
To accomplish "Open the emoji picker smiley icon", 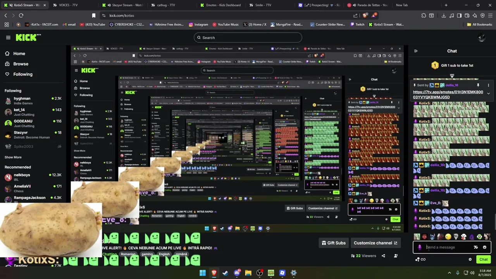I will click(x=484, y=247).
